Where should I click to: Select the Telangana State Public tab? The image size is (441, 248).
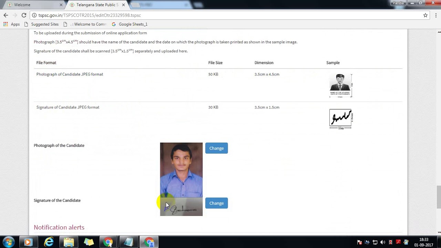pyautogui.click(x=97, y=5)
